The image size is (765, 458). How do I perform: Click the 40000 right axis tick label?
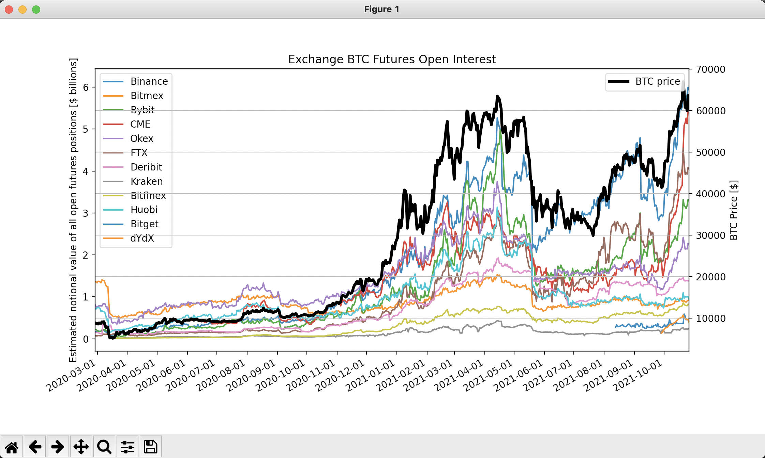point(711,194)
